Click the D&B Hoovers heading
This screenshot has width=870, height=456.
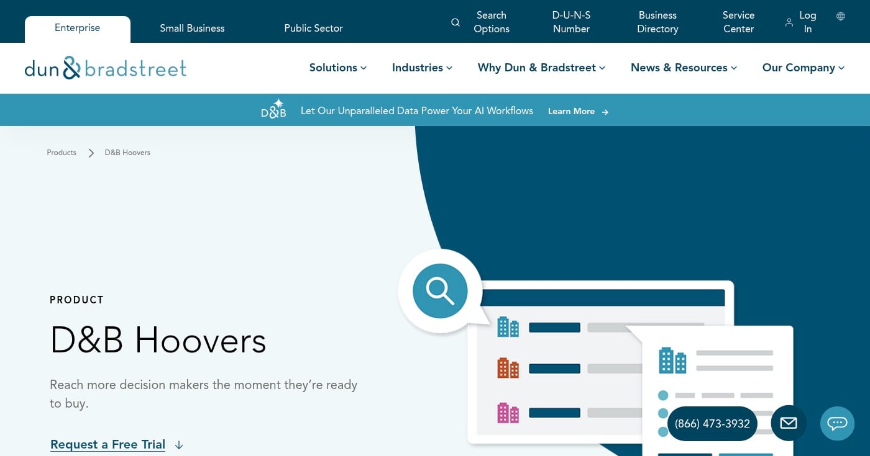click(x=158, y=341)
